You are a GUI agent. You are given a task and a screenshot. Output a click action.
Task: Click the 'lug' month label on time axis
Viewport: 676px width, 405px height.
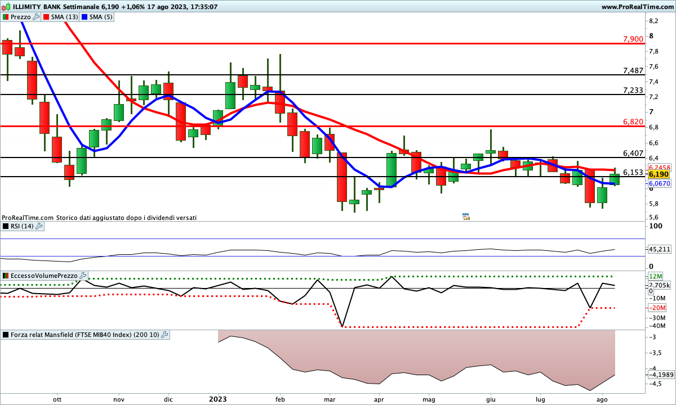pyautogui.click(x=540, y=399)
